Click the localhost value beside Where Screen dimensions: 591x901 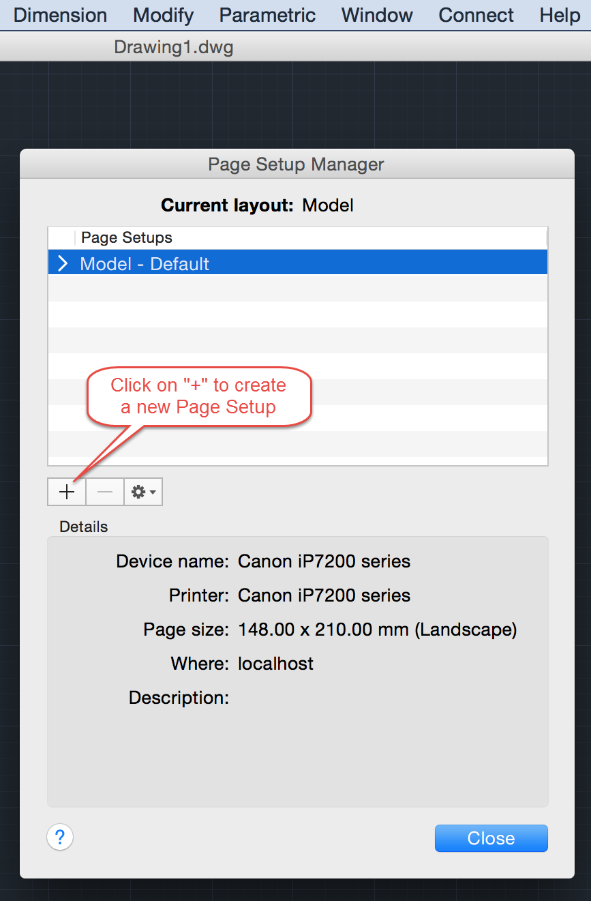(275, 664)
